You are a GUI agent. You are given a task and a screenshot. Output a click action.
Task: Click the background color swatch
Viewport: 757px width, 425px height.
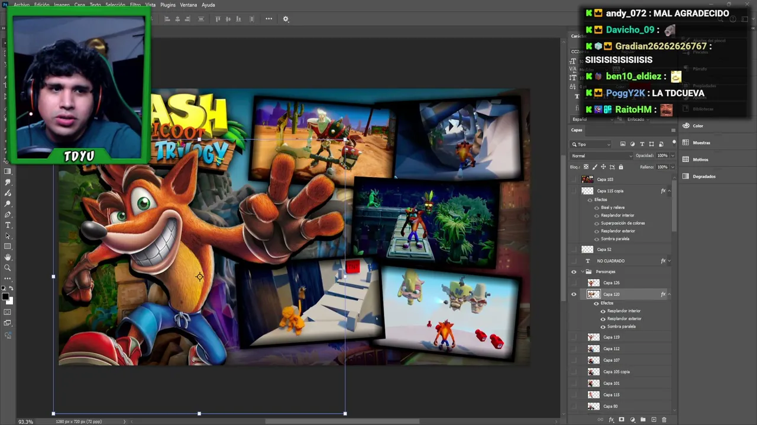coord(10,301)
